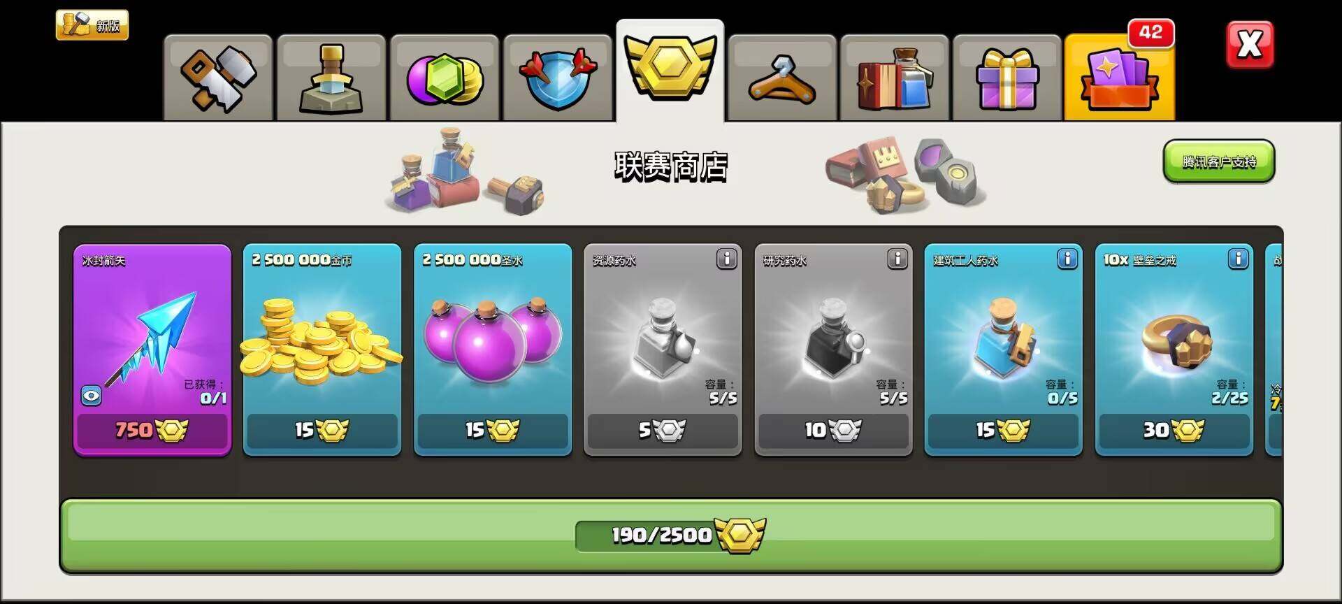Click the green 腾讯客户支持 button
Viewport: 1342px width, 604px height.
coord(1219,161)
